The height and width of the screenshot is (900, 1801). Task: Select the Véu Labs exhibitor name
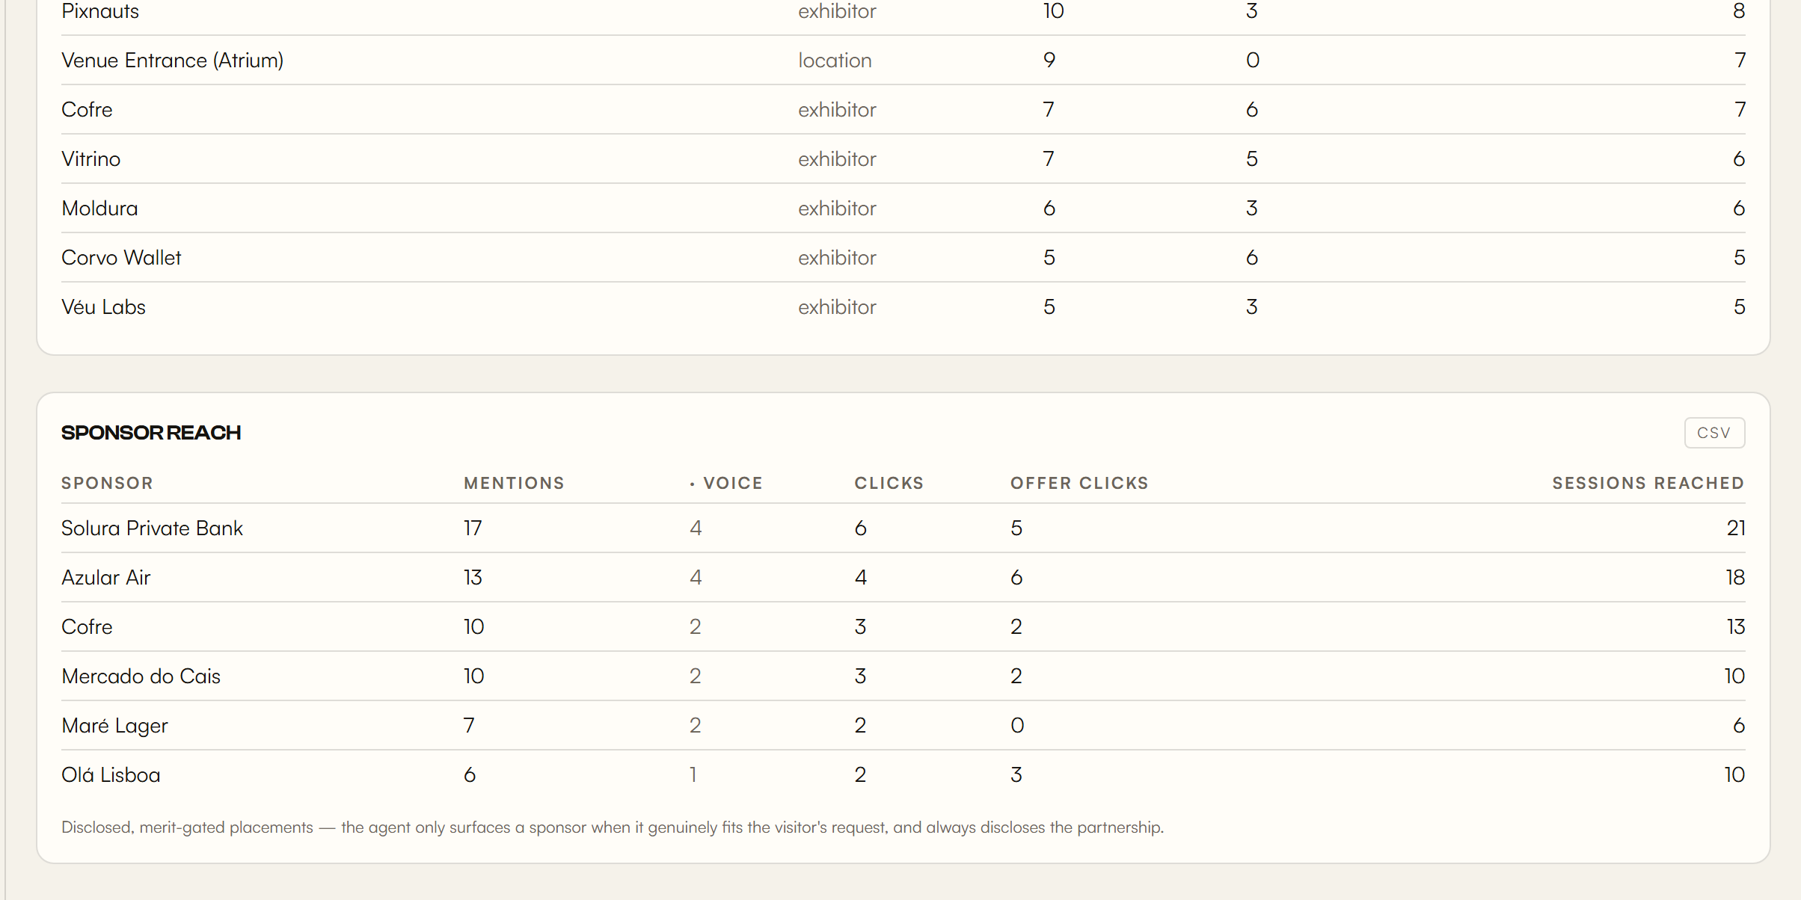103,307
